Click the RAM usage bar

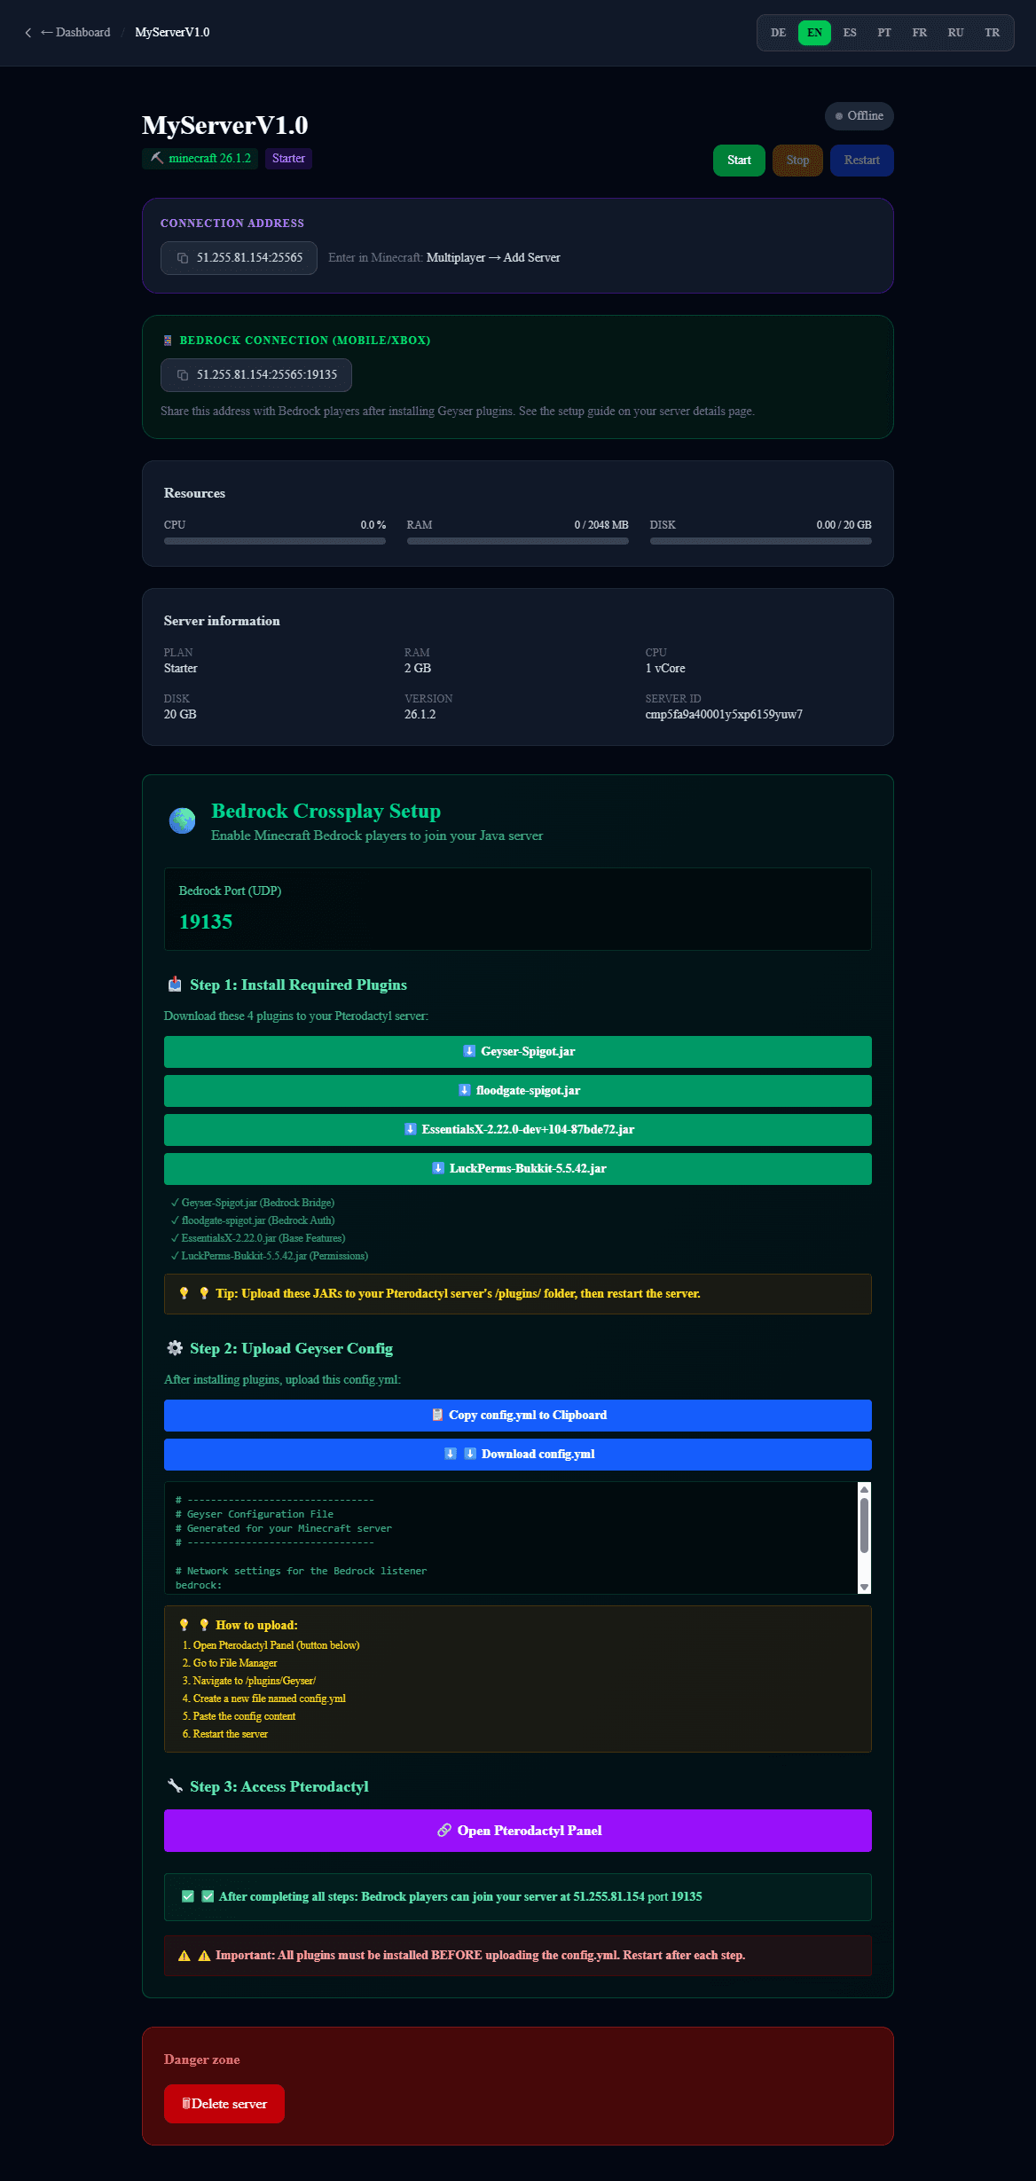518,541
